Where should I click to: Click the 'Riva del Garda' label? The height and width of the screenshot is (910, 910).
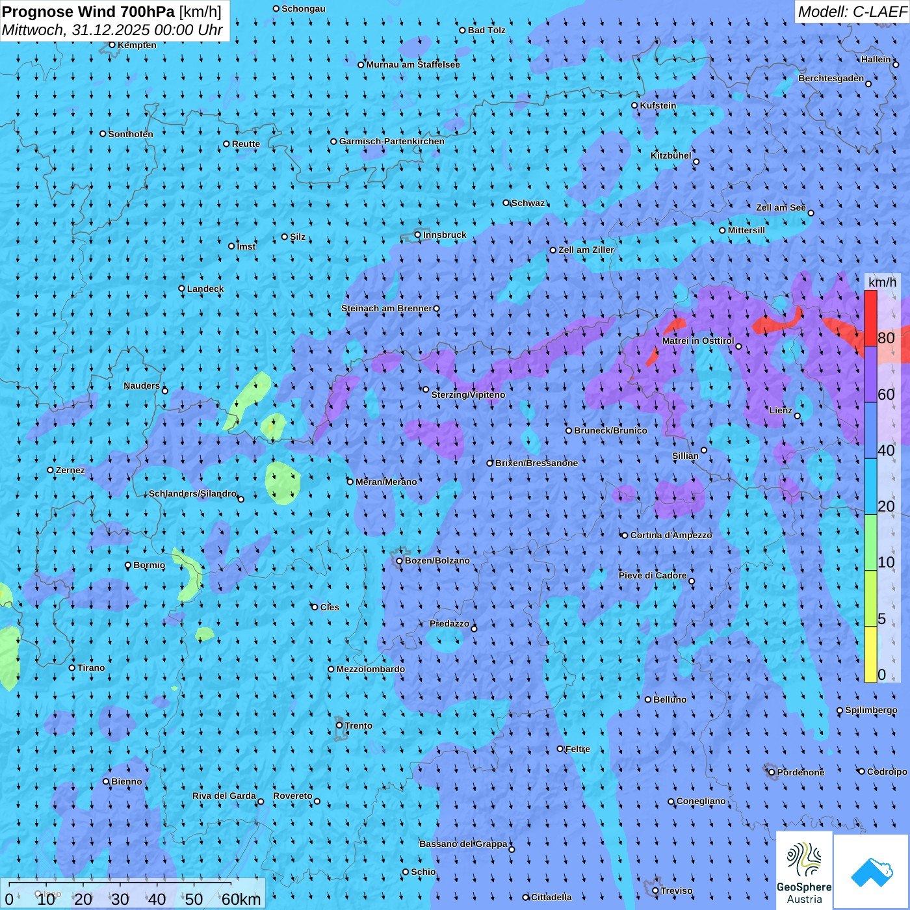click(224, 796)
